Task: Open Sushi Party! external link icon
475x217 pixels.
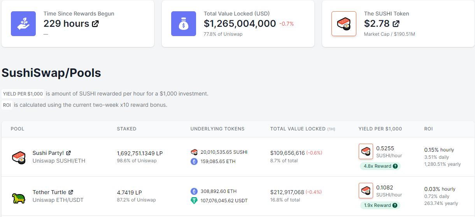Action: point(68,153)
